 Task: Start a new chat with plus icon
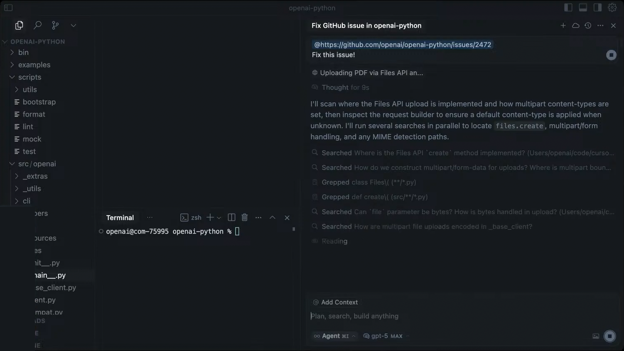(563, 25)
